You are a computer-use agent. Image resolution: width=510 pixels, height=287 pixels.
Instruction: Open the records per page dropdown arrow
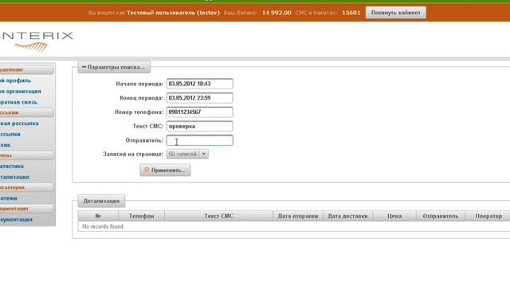(204, 154)
